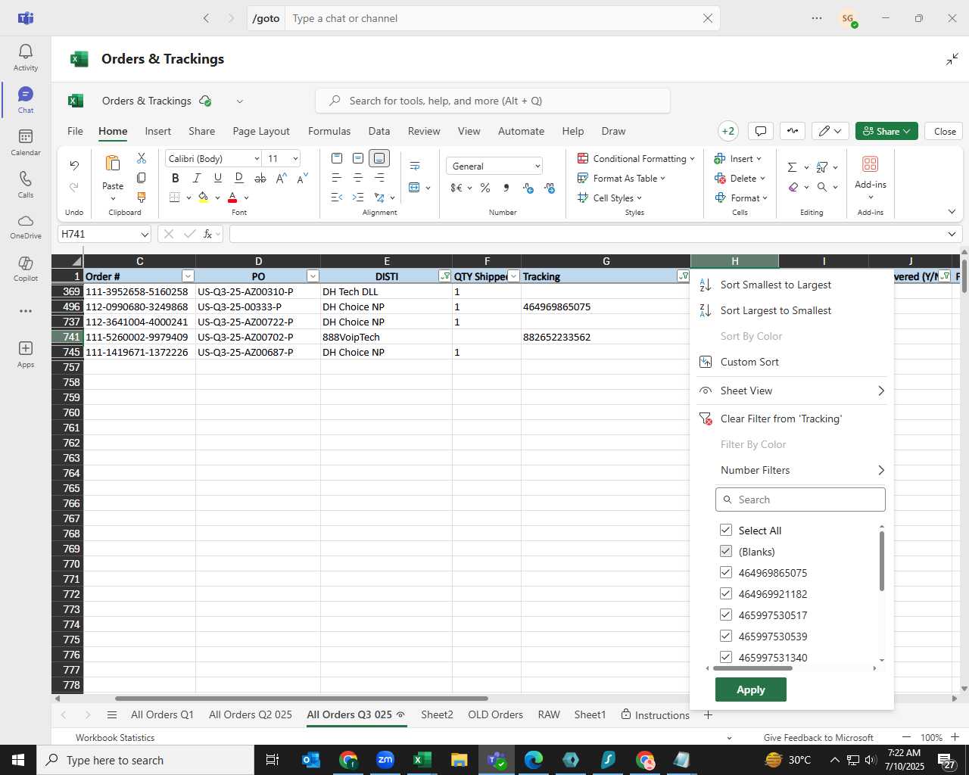Open Teams Calendar
Viewport: 969px width, 775px height.
tap(26, 142)
